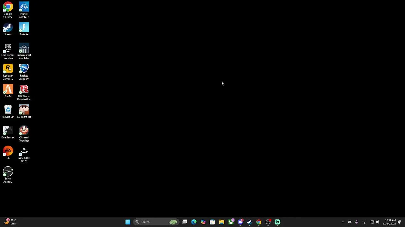Click the Rocket League desktop icon
This screenshot has height=227, width=405.
point(24,72)
